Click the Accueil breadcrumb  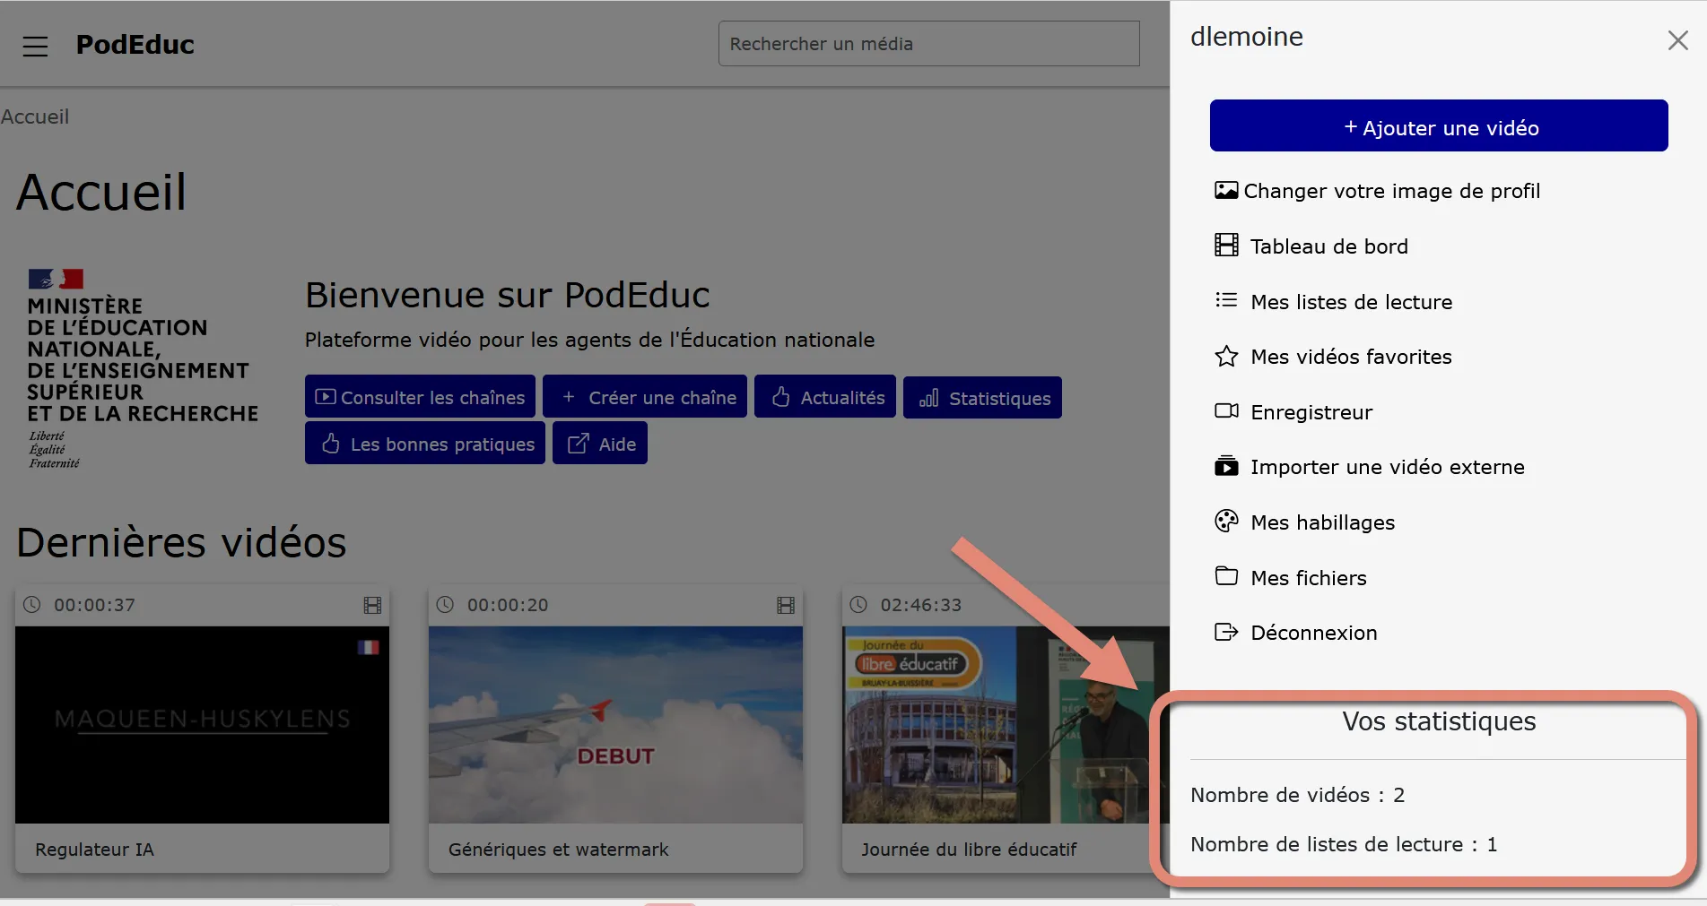pyautogui.click(x=35, y=116)
